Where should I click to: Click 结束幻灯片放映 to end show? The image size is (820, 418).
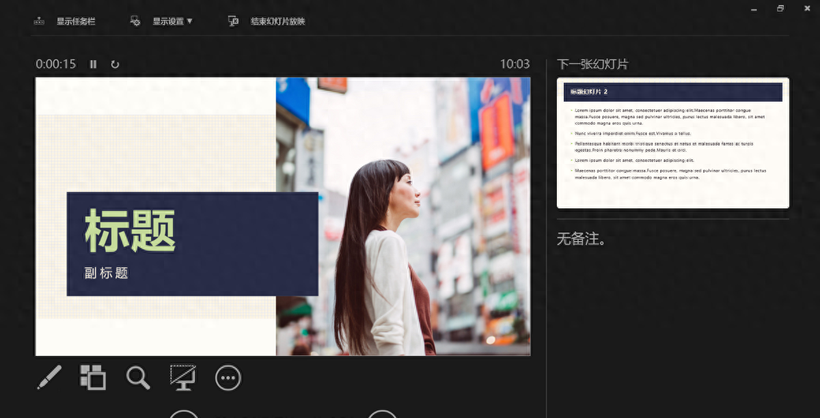point(267,21)
